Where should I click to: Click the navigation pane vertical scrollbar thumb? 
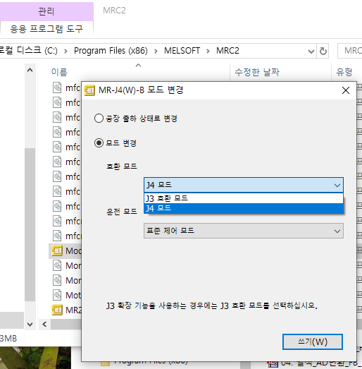click(30, 225)
